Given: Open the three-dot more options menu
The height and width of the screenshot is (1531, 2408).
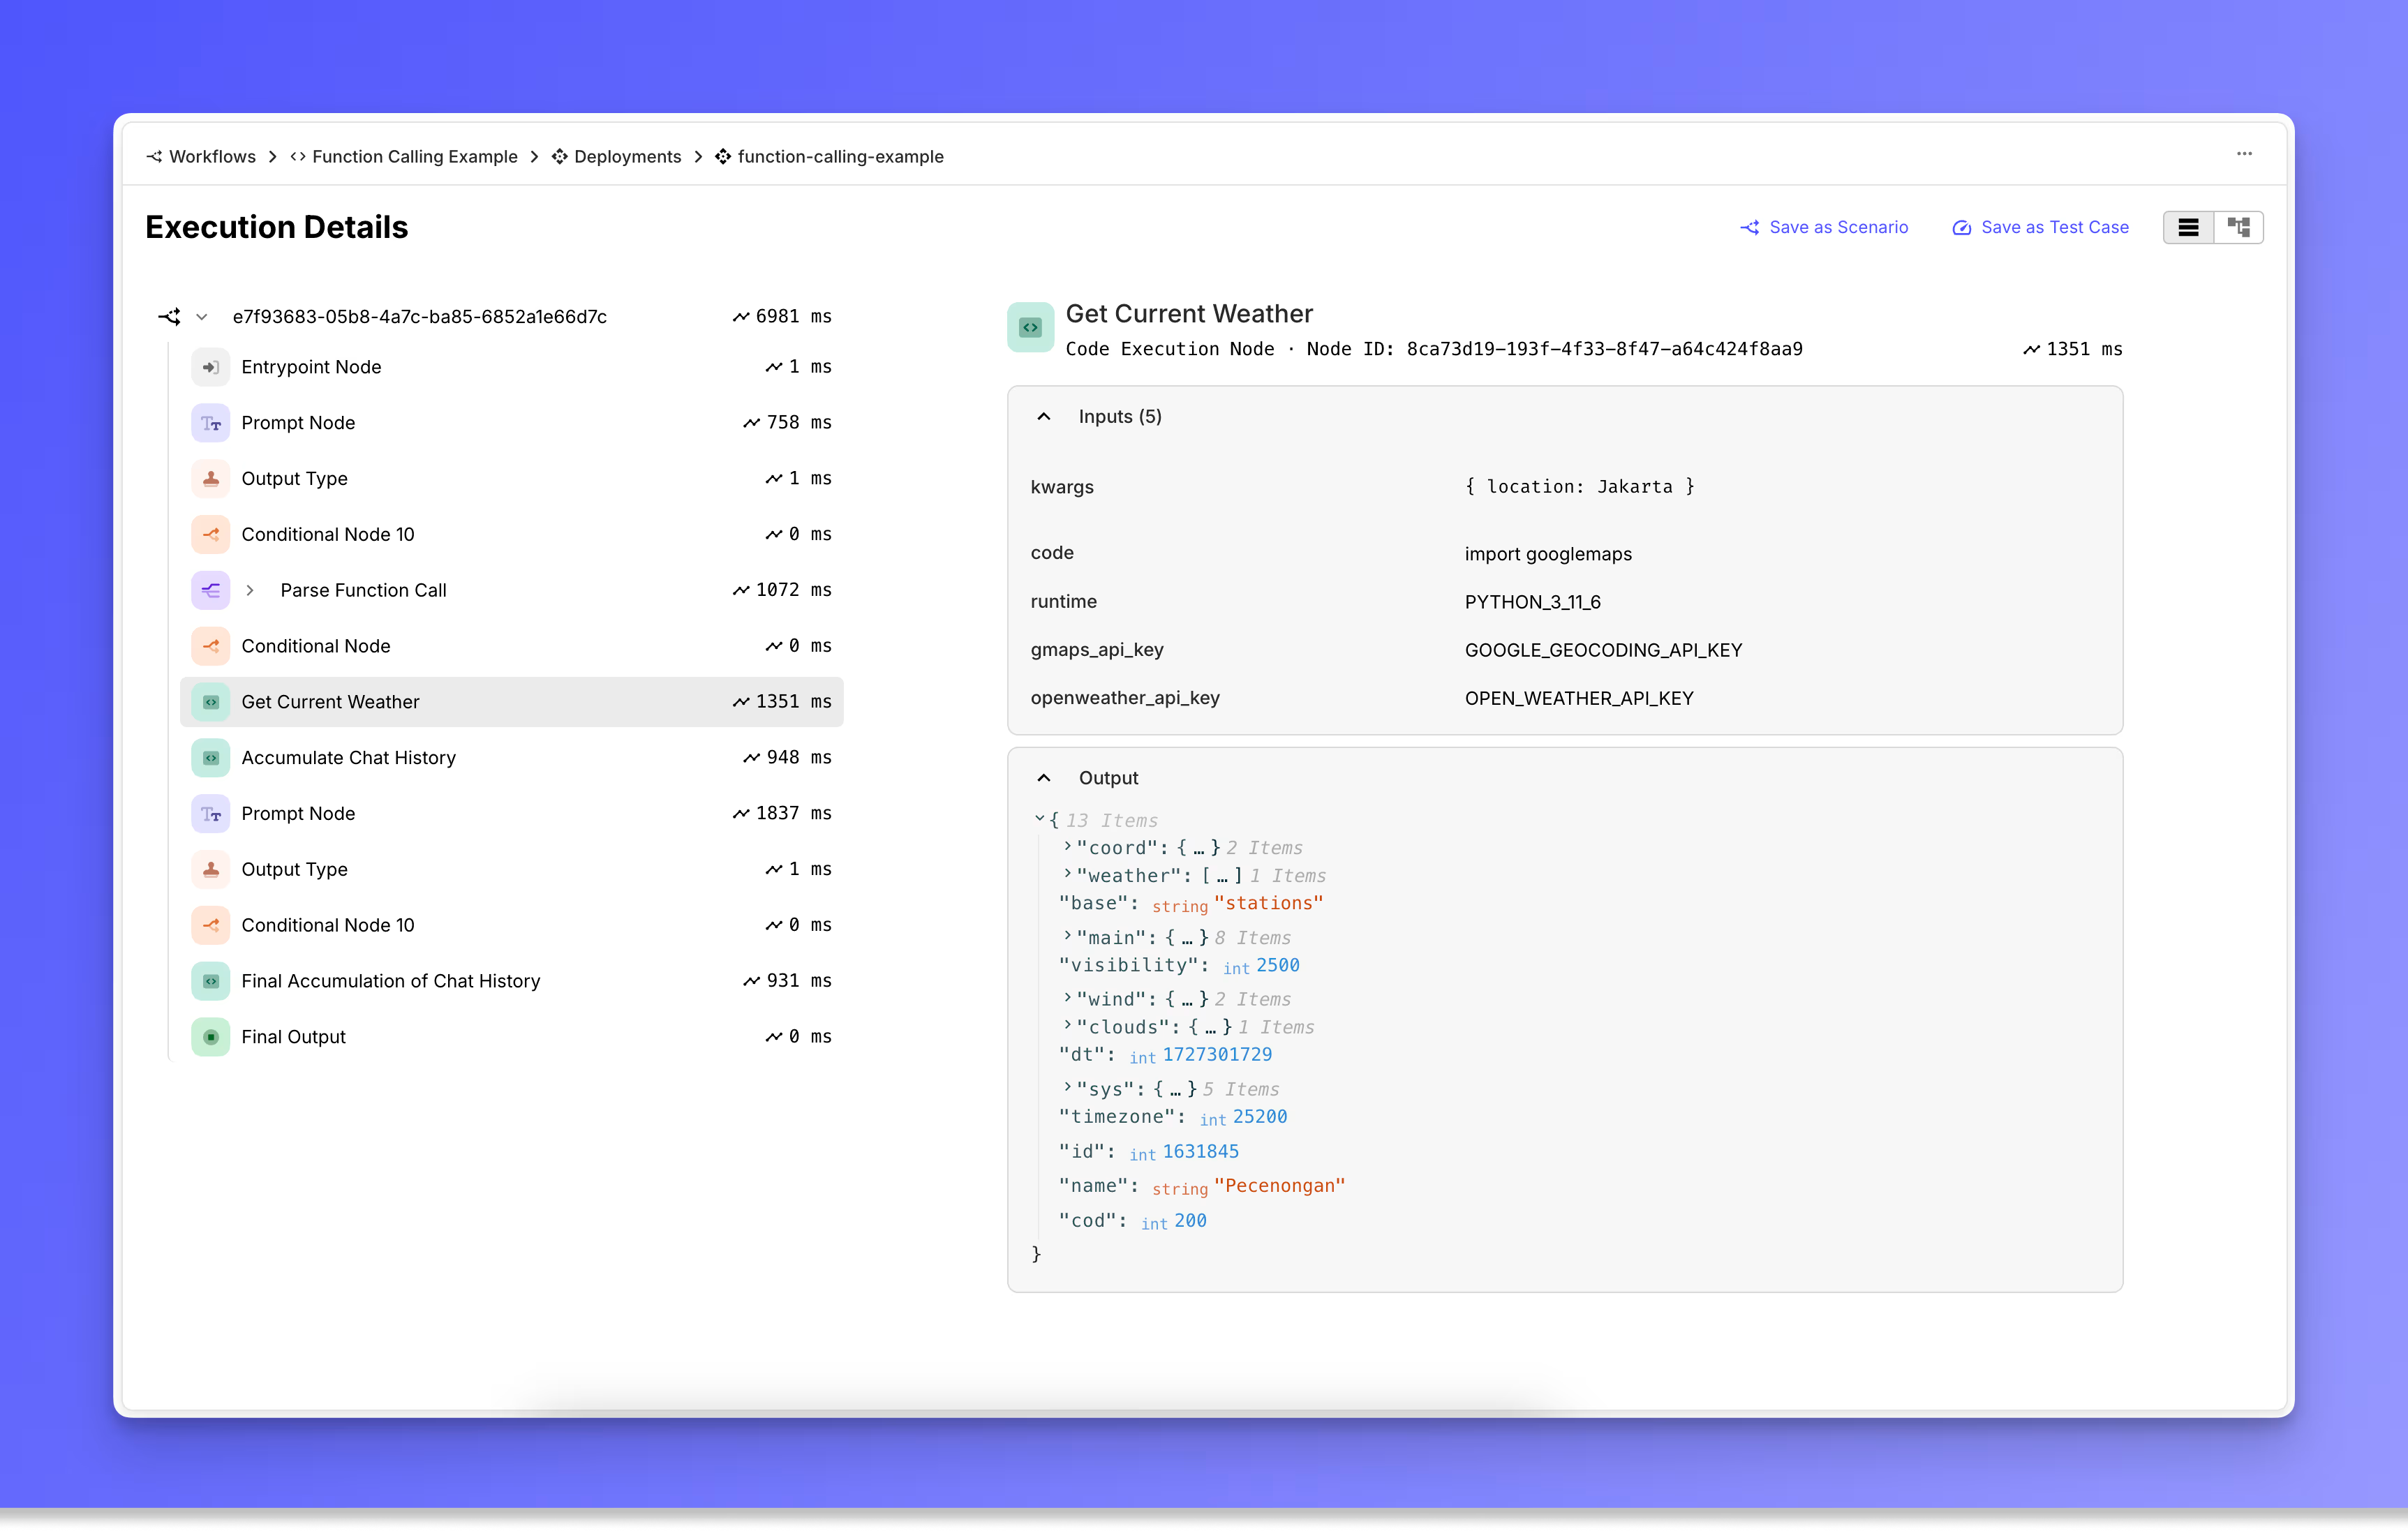Looking at the screenshot, I should [2244, 154].
